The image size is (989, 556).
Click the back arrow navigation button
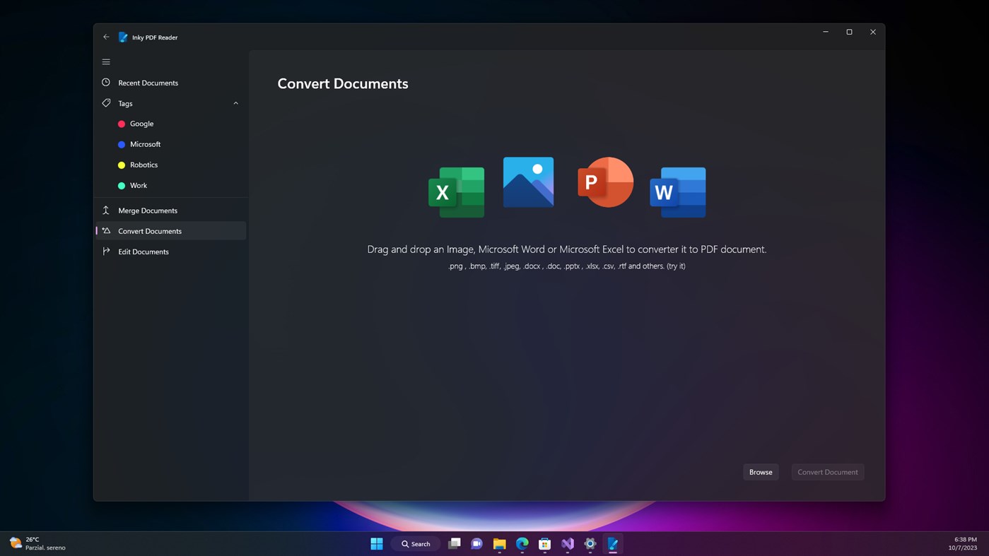[105, 37]
